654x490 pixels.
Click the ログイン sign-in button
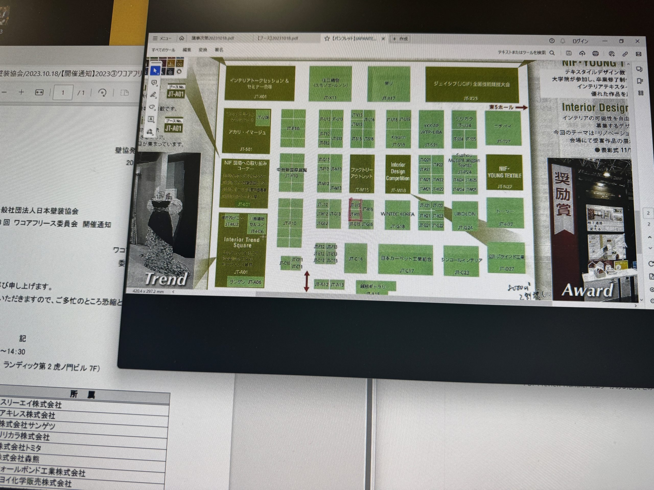(580, 41)
